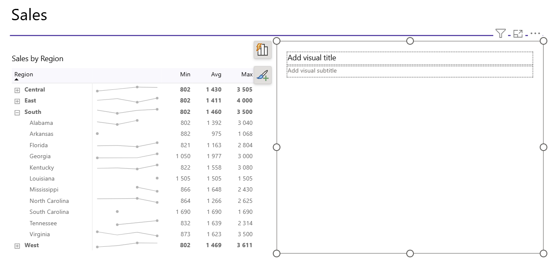Expand the West region row
The image size is (560, 267).
[x=17, y=246]
